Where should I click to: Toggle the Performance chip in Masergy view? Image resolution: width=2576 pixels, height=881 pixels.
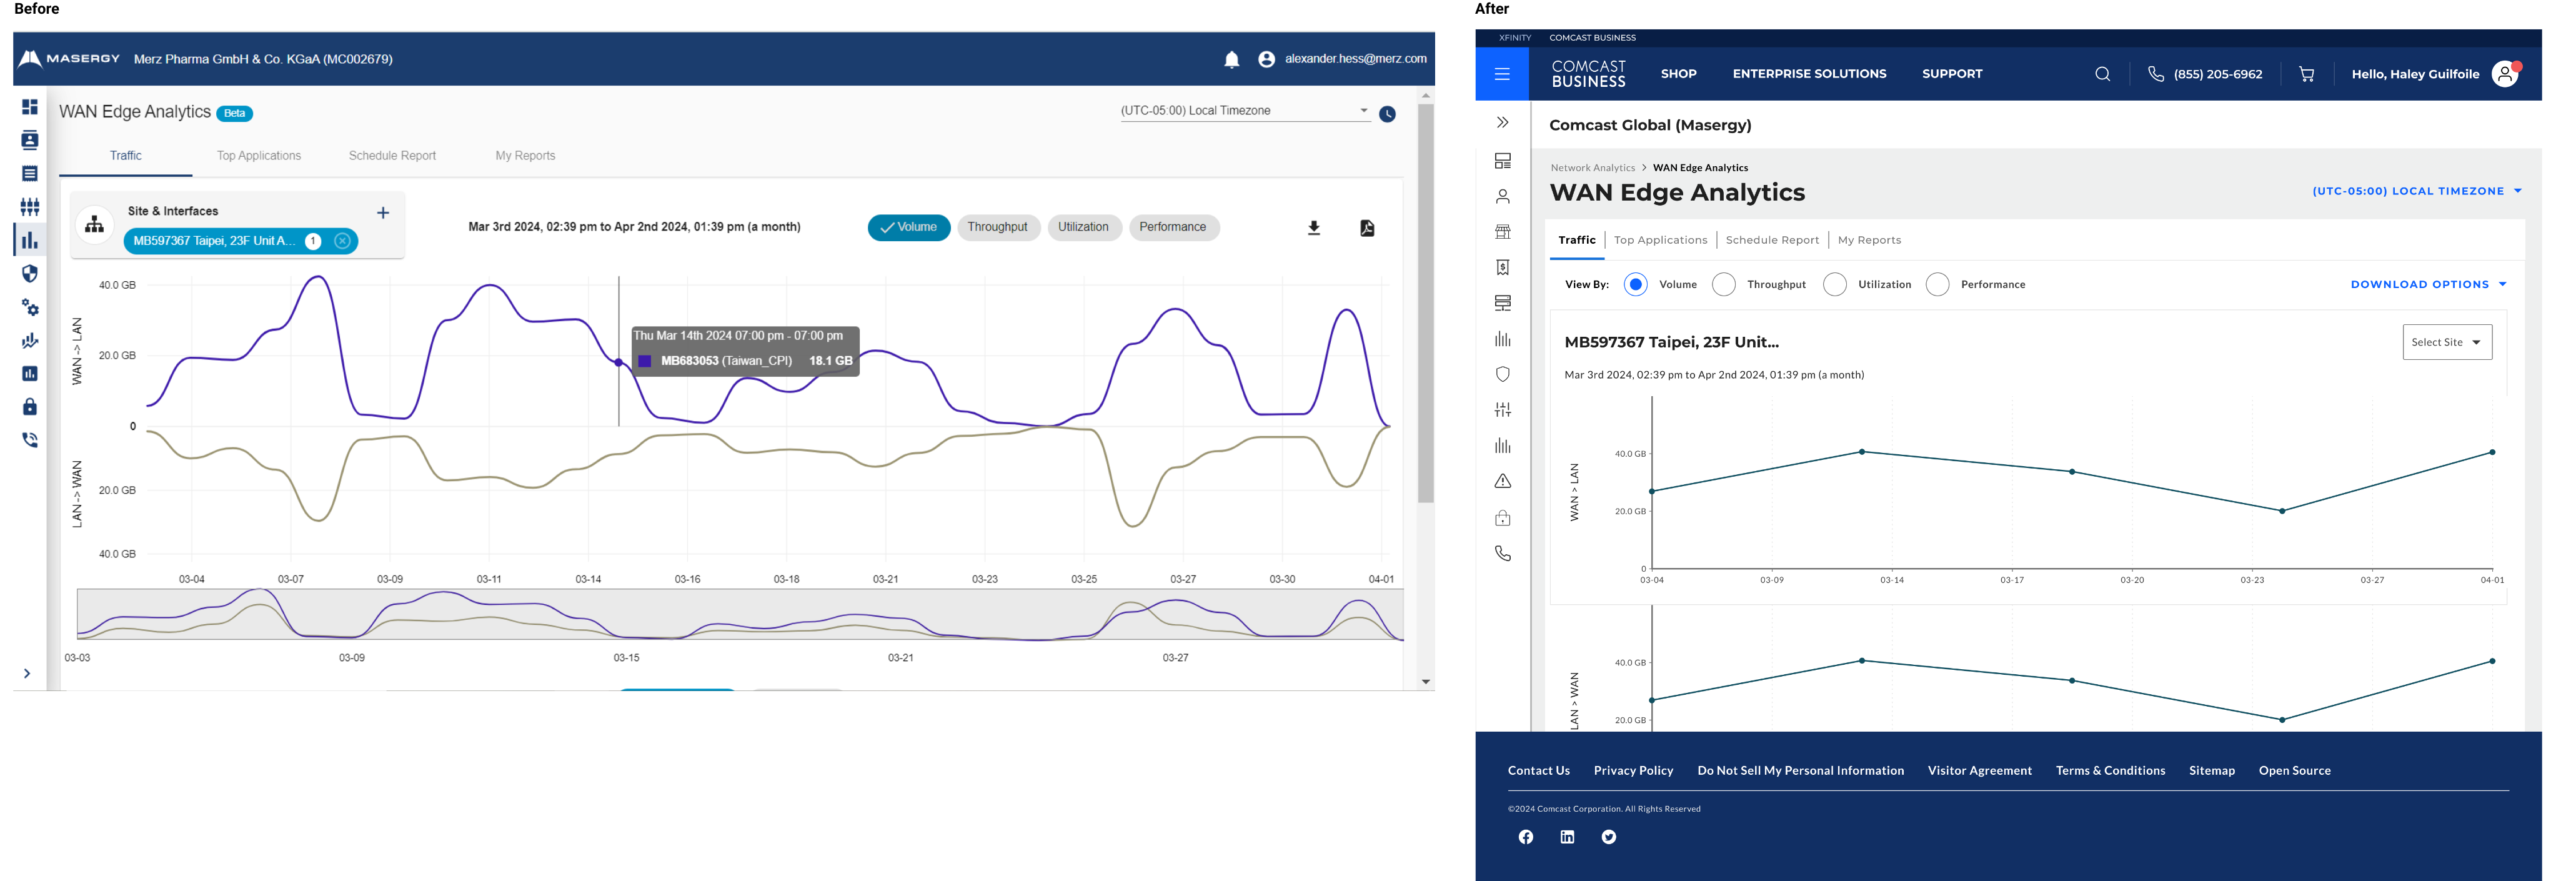pyautogui.click(x=1174, y=228)
